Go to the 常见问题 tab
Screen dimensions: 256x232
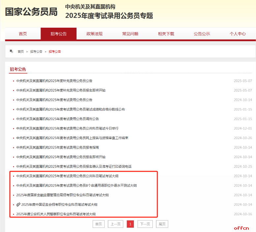click(130, 34)
